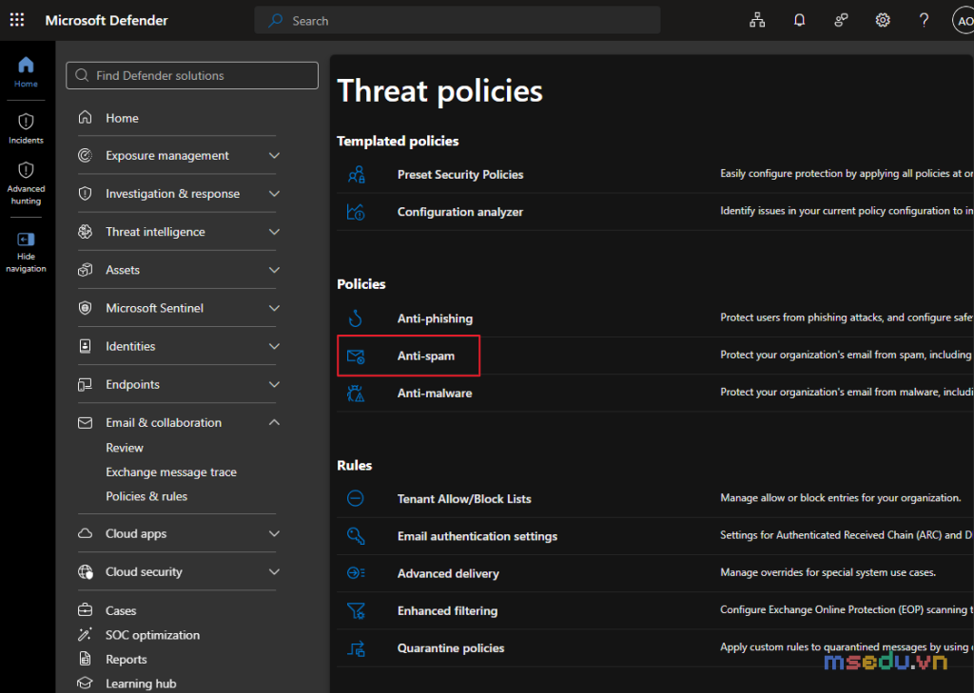
Task: Click the Advanced delivery icon
Action: point(356,573)
